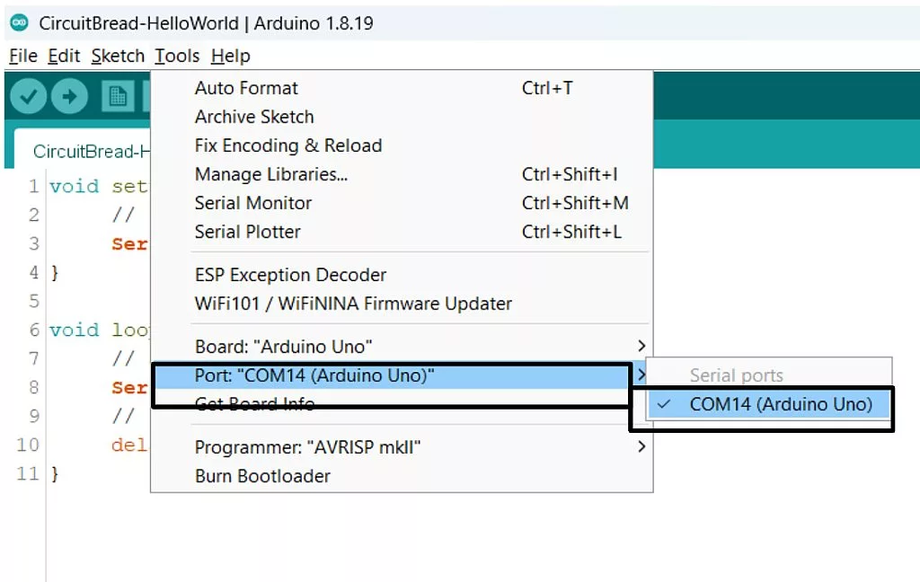Upload the sketch with the arrow icon
This screenshot has height=582, width=920.
pos(70,96)
